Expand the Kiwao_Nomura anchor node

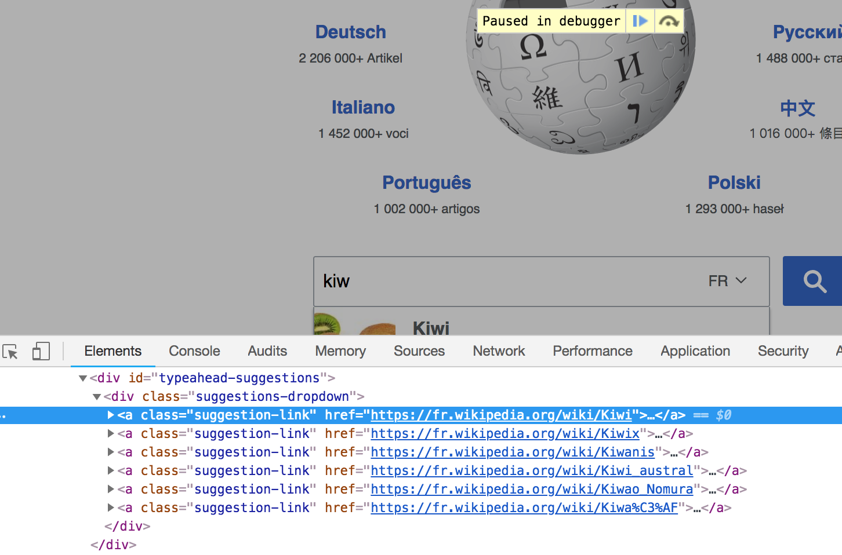[111, 489]
